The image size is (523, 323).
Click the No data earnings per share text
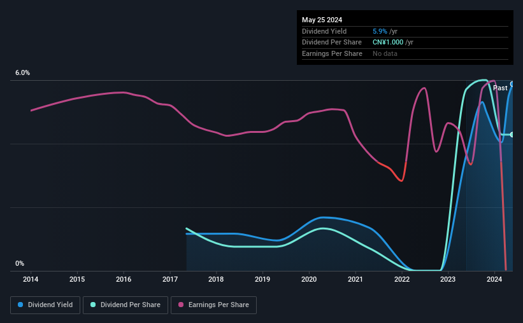tap(385, 53)
